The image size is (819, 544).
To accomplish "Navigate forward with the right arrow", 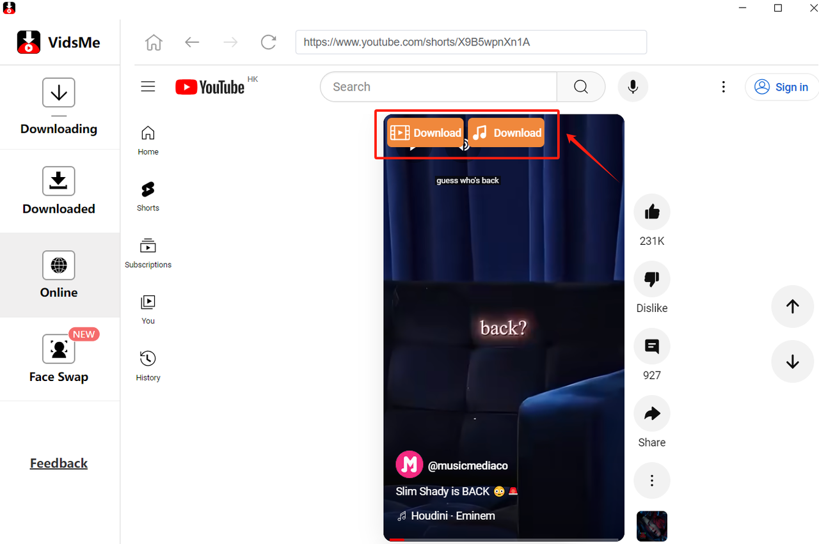I will click(x=230, y=42).
